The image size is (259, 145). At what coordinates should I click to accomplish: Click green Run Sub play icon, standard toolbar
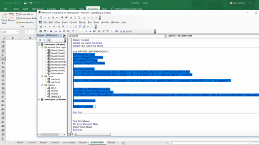pyautogui.click(x=82, y=31)
